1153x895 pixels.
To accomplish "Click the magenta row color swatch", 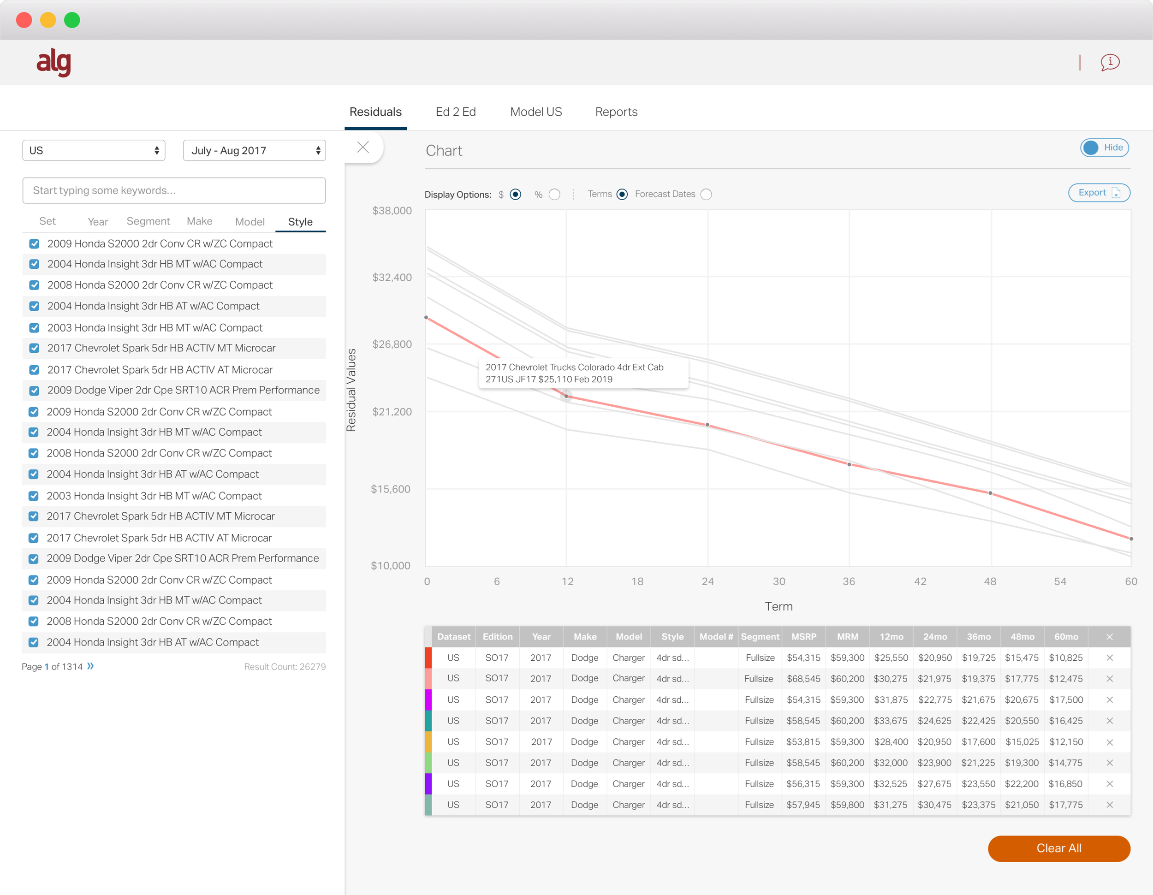I will pos(428,700).
